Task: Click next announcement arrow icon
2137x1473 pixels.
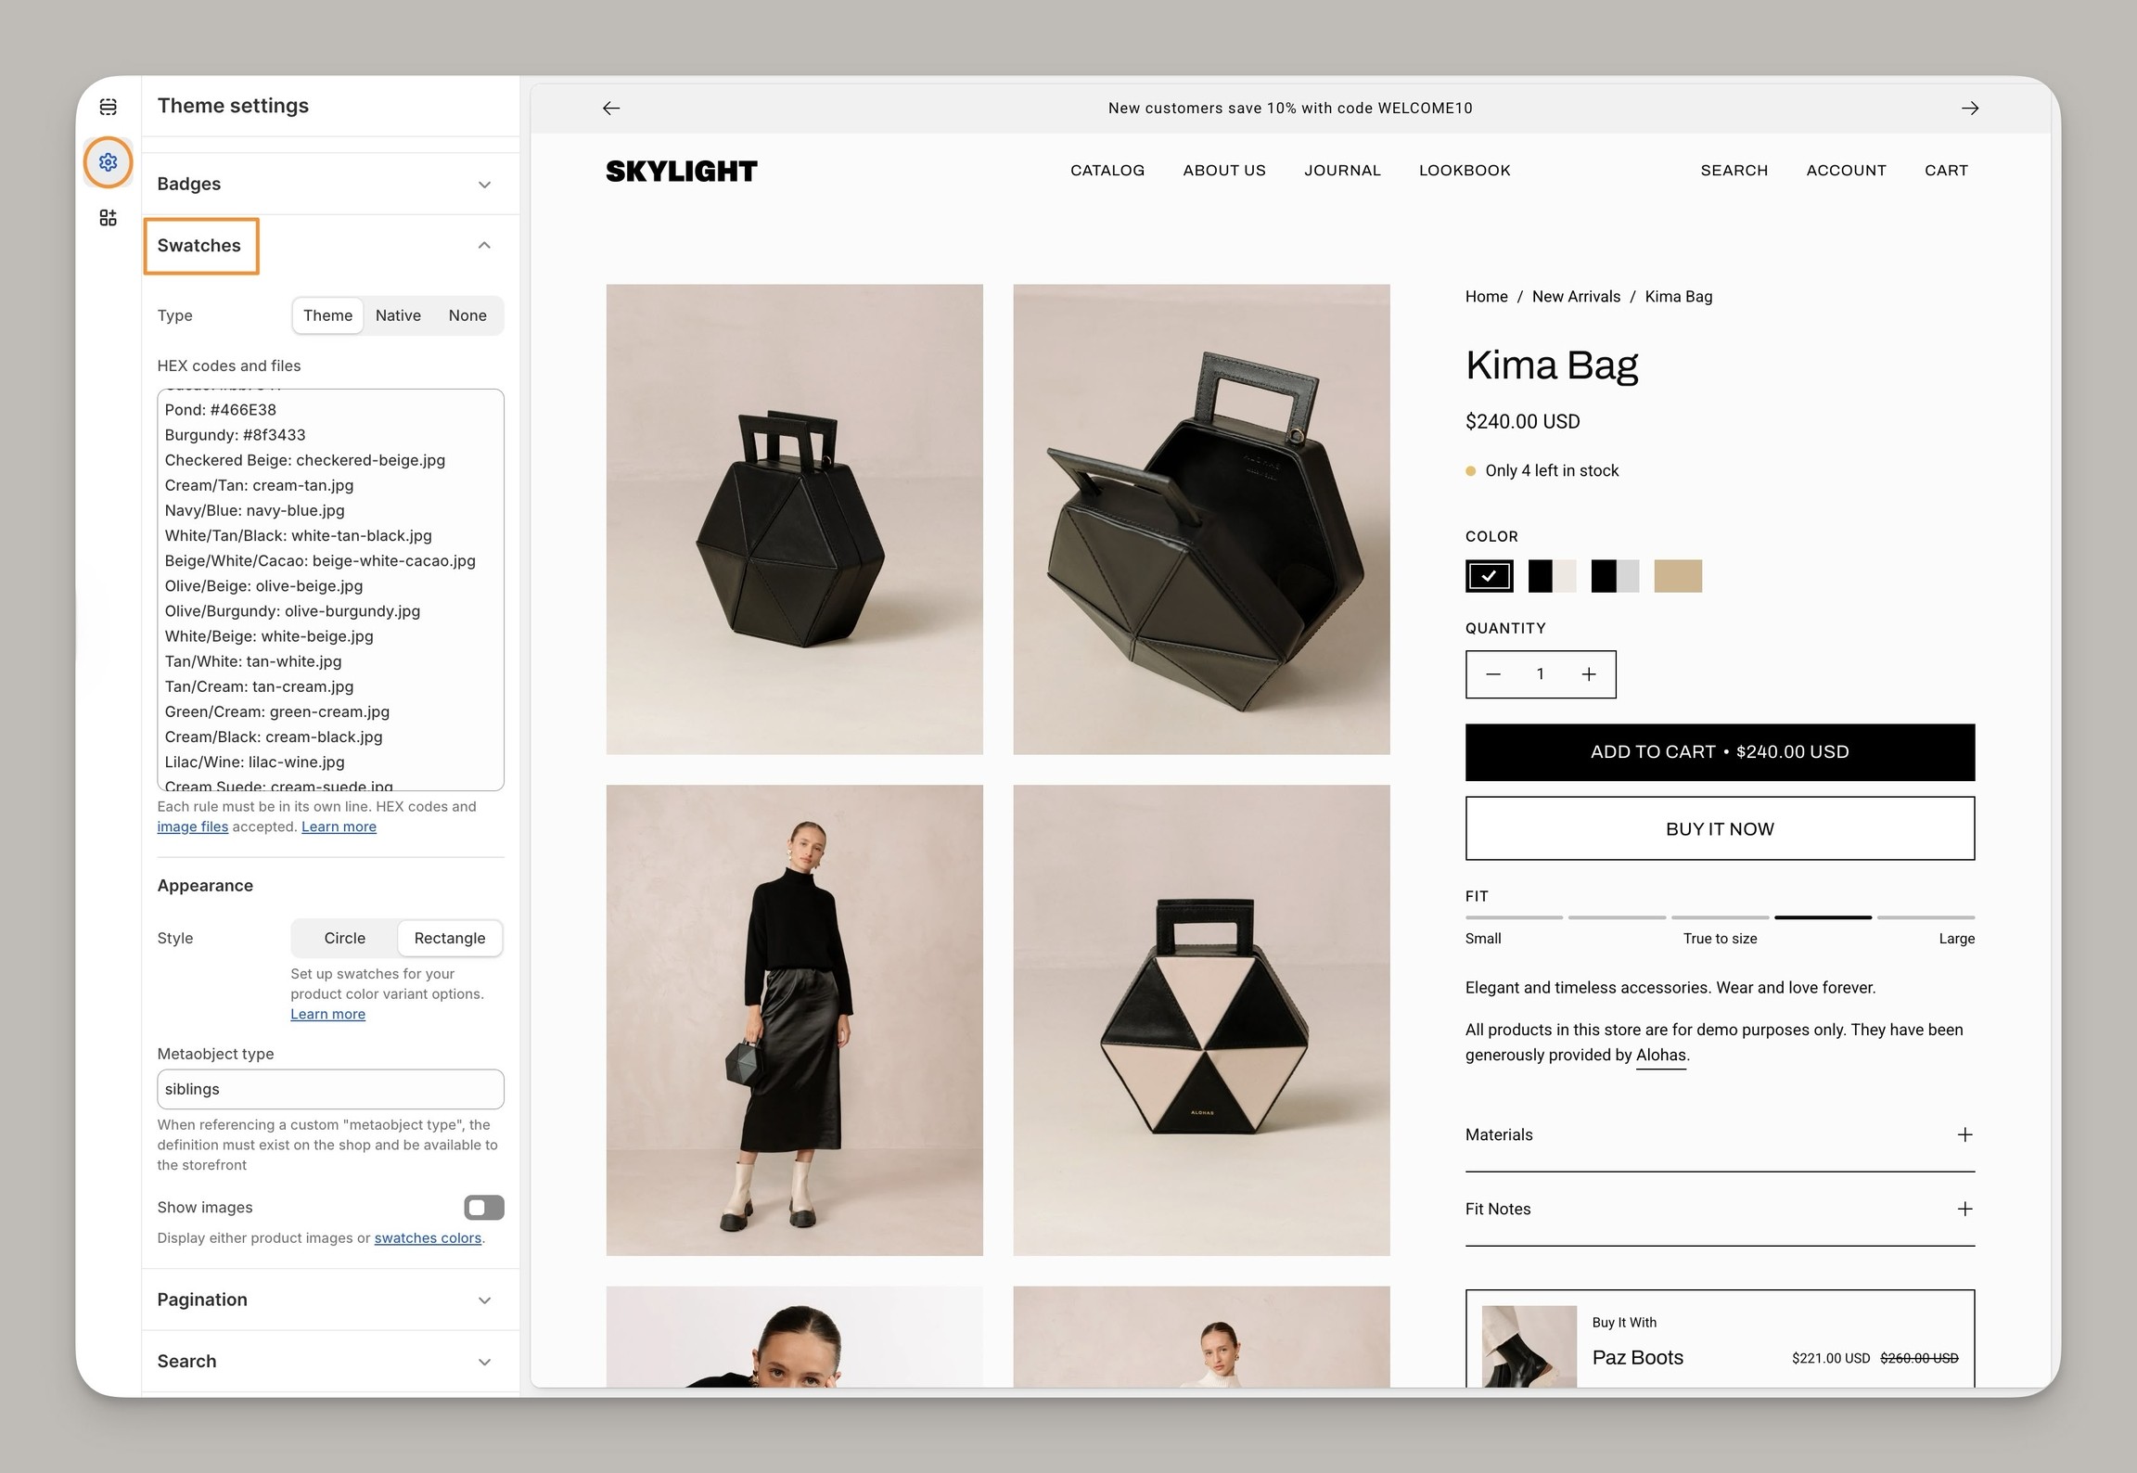Action: (x=1970, y=109)
